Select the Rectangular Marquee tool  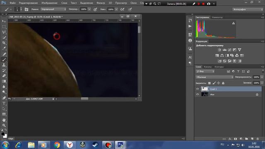coord(4,27)
